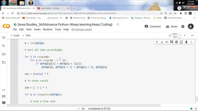Open Chrome extensions puzzle icon
The width and height of the screenshot is (198, 111).
181,13
